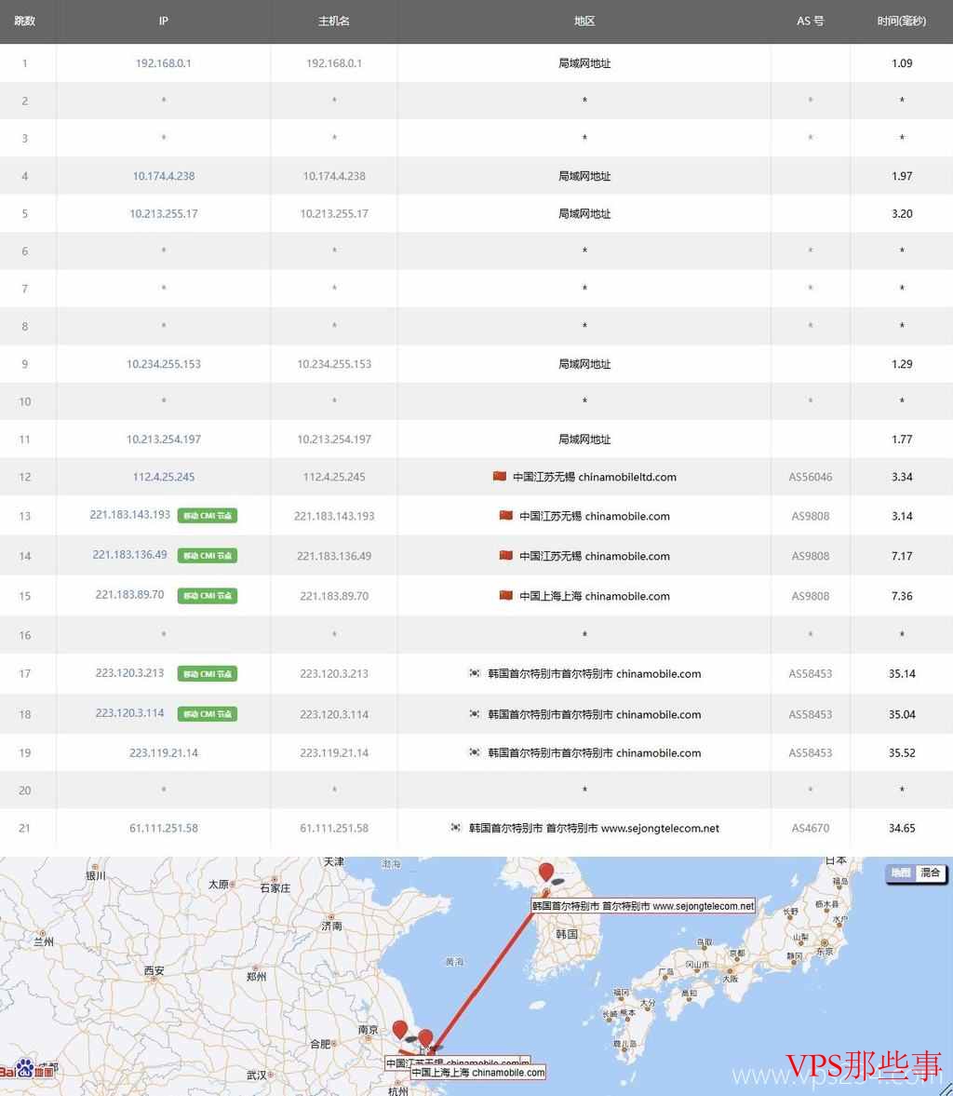Click China flag icon in hop 13 row
The width and height of the screenshot is (953, 1096).
coord(506,515)
